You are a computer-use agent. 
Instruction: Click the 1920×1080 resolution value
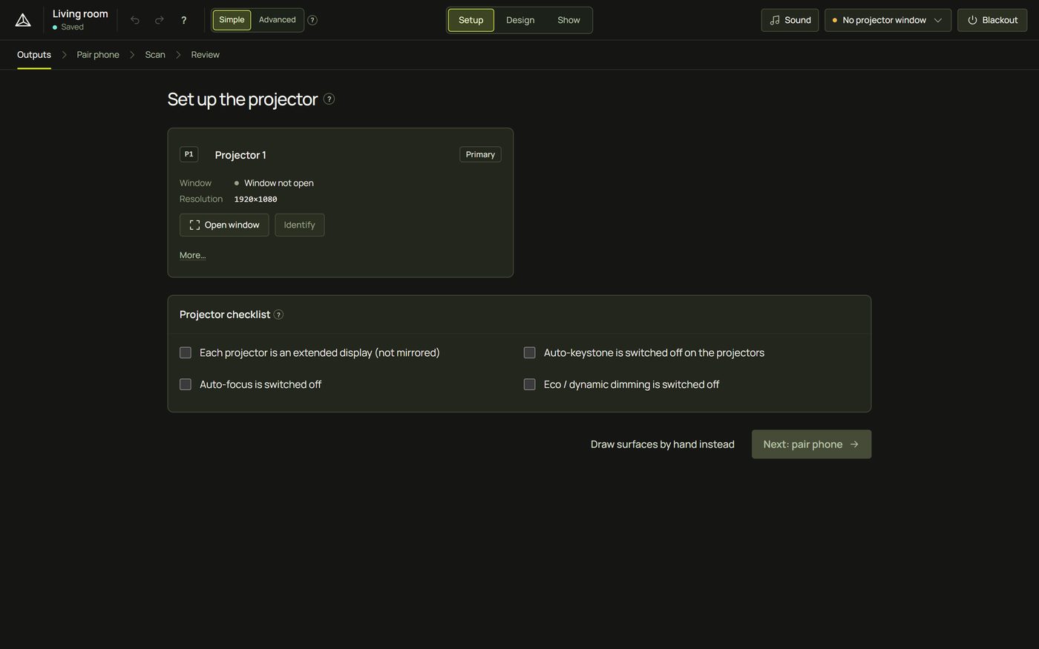click(x=255, y=199)
